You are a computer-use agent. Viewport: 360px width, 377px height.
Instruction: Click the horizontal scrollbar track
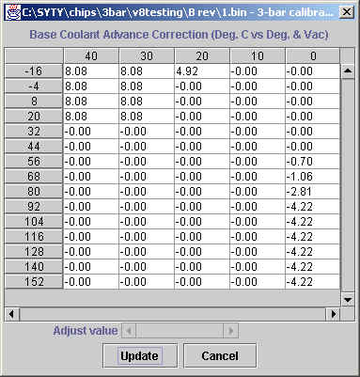point(173,314)
